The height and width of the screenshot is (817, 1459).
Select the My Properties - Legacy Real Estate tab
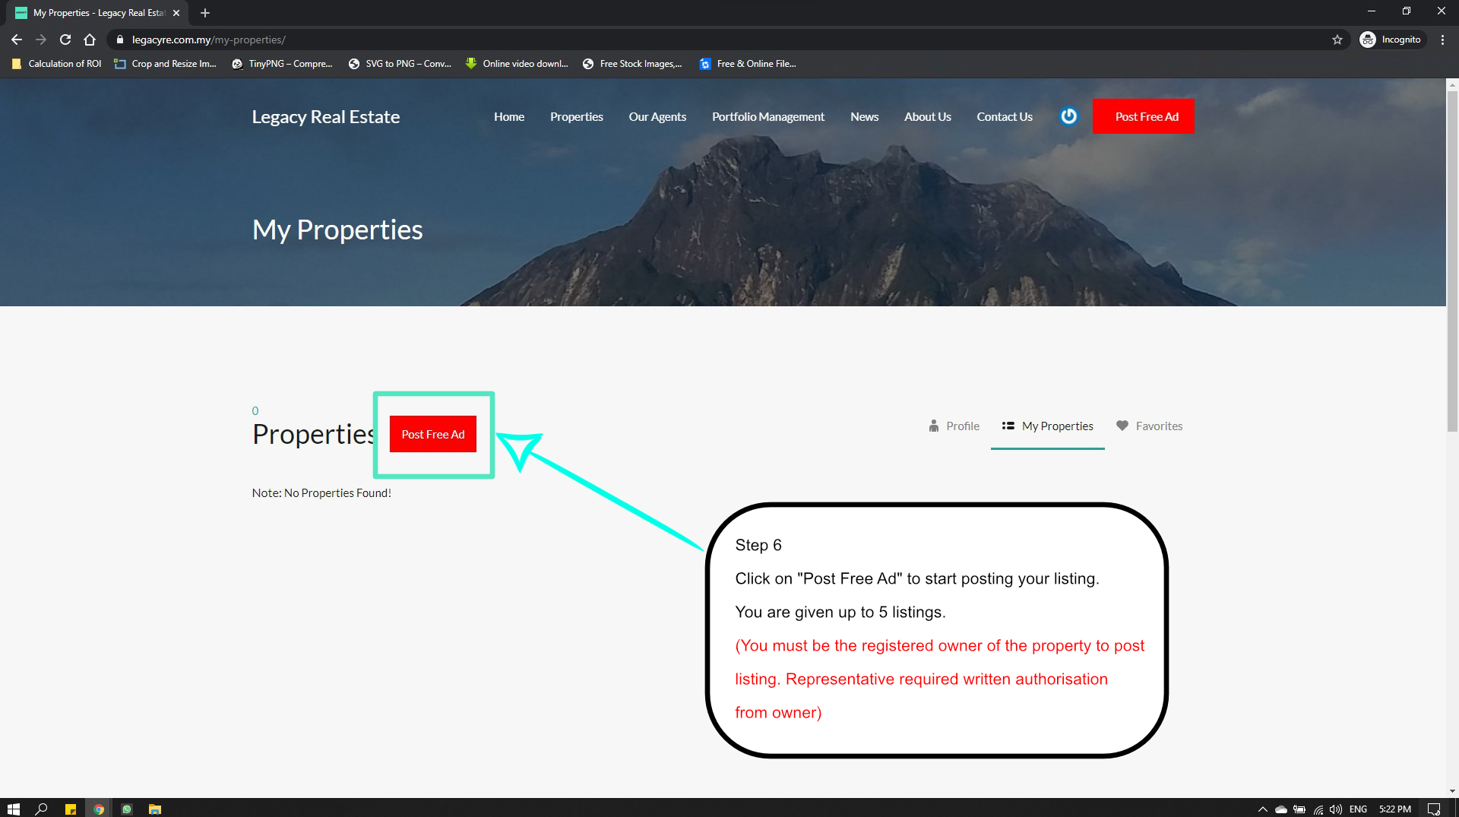[x=97, y=13]
